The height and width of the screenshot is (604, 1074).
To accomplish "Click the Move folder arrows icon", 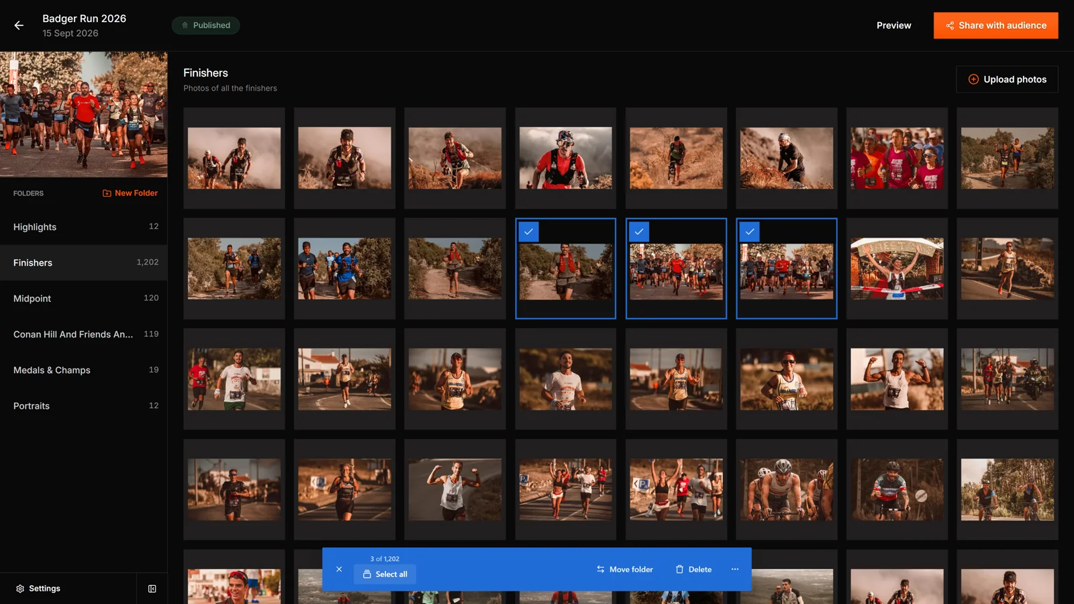I will (601, 569).
